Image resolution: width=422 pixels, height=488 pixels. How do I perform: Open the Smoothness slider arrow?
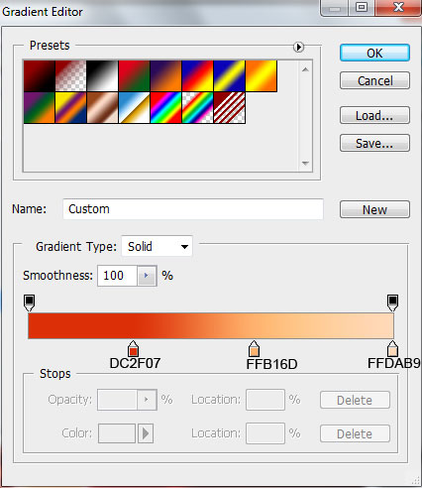click(x=147, y=276)
